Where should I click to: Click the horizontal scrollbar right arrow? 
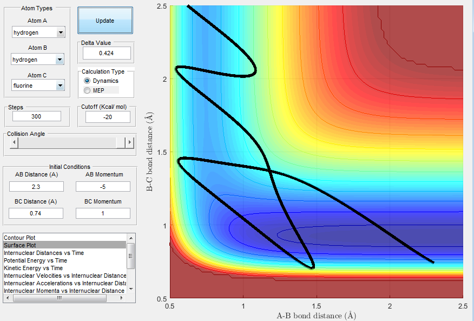(122, 298)
